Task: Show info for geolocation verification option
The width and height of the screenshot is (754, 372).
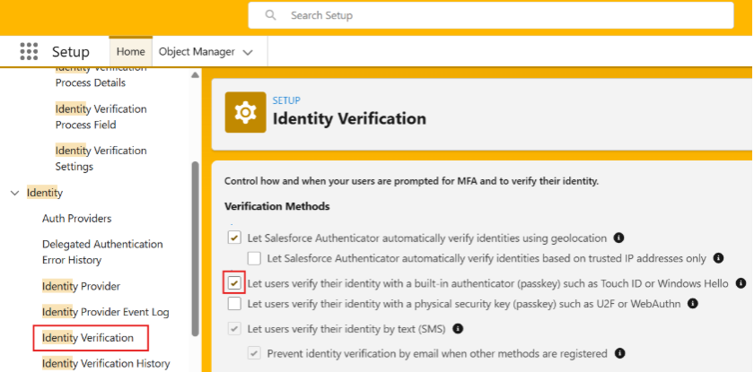Action: tap(618, 238)
